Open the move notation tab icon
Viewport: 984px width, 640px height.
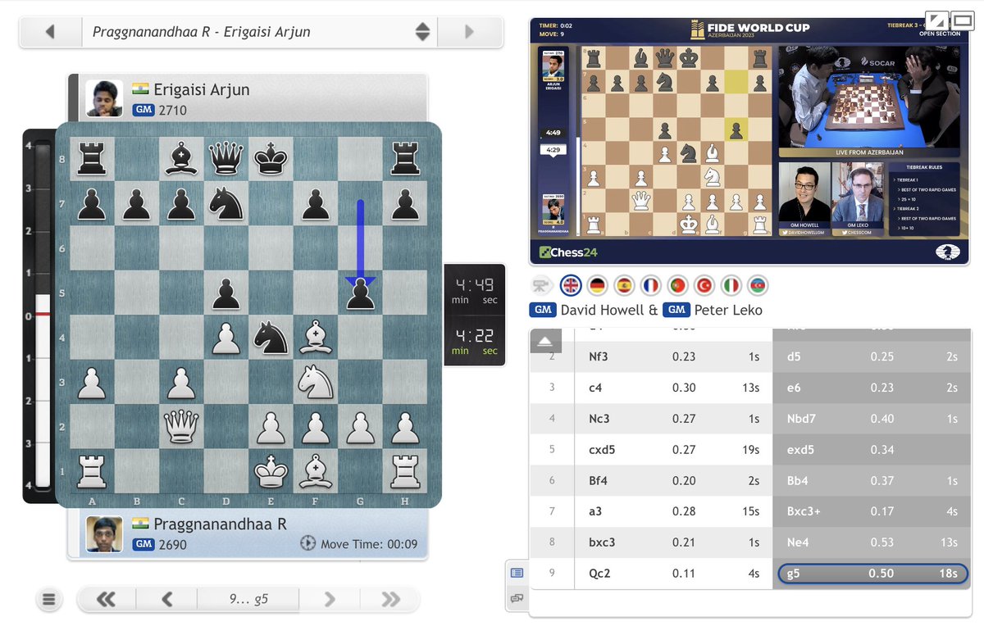tap(517, 573)
